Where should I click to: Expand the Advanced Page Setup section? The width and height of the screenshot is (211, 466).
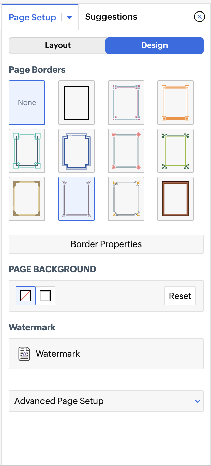pyautogui.click(x=106, y=401)
